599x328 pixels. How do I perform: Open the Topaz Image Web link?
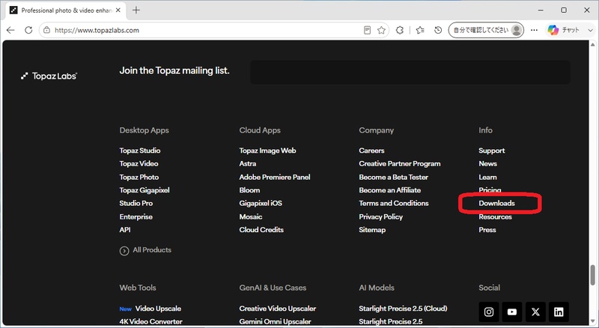point(267,151)
